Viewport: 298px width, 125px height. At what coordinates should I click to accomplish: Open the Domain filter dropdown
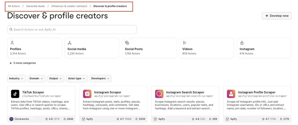[x=36, y=79]
